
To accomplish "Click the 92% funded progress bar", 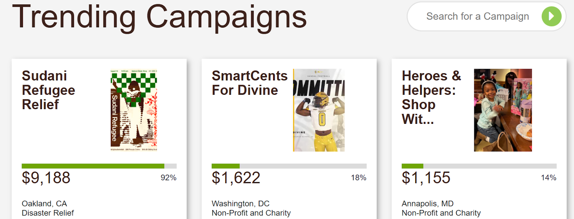I will [99, 166].
